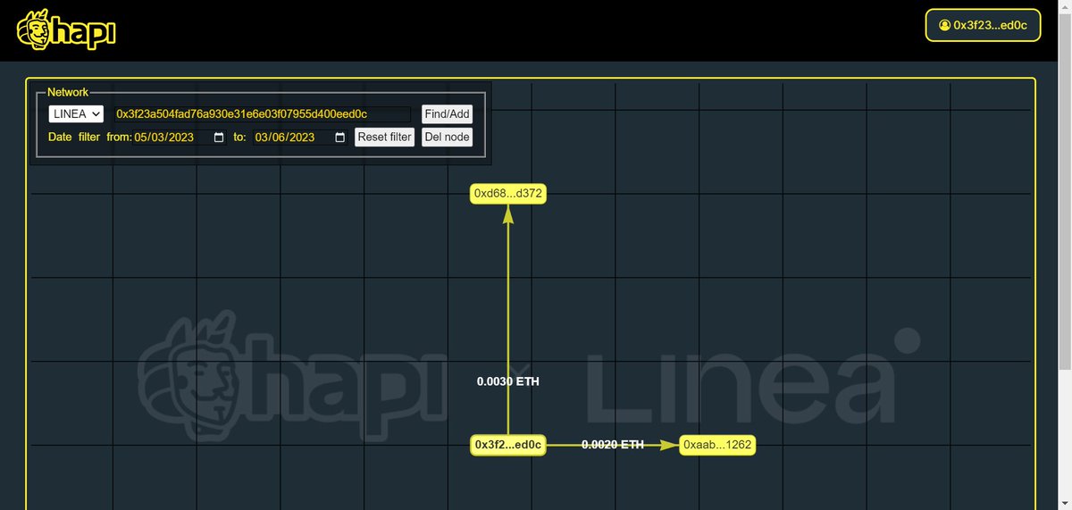
Task: Open the to-date calendar picker icon
Action: pos(339,138)
